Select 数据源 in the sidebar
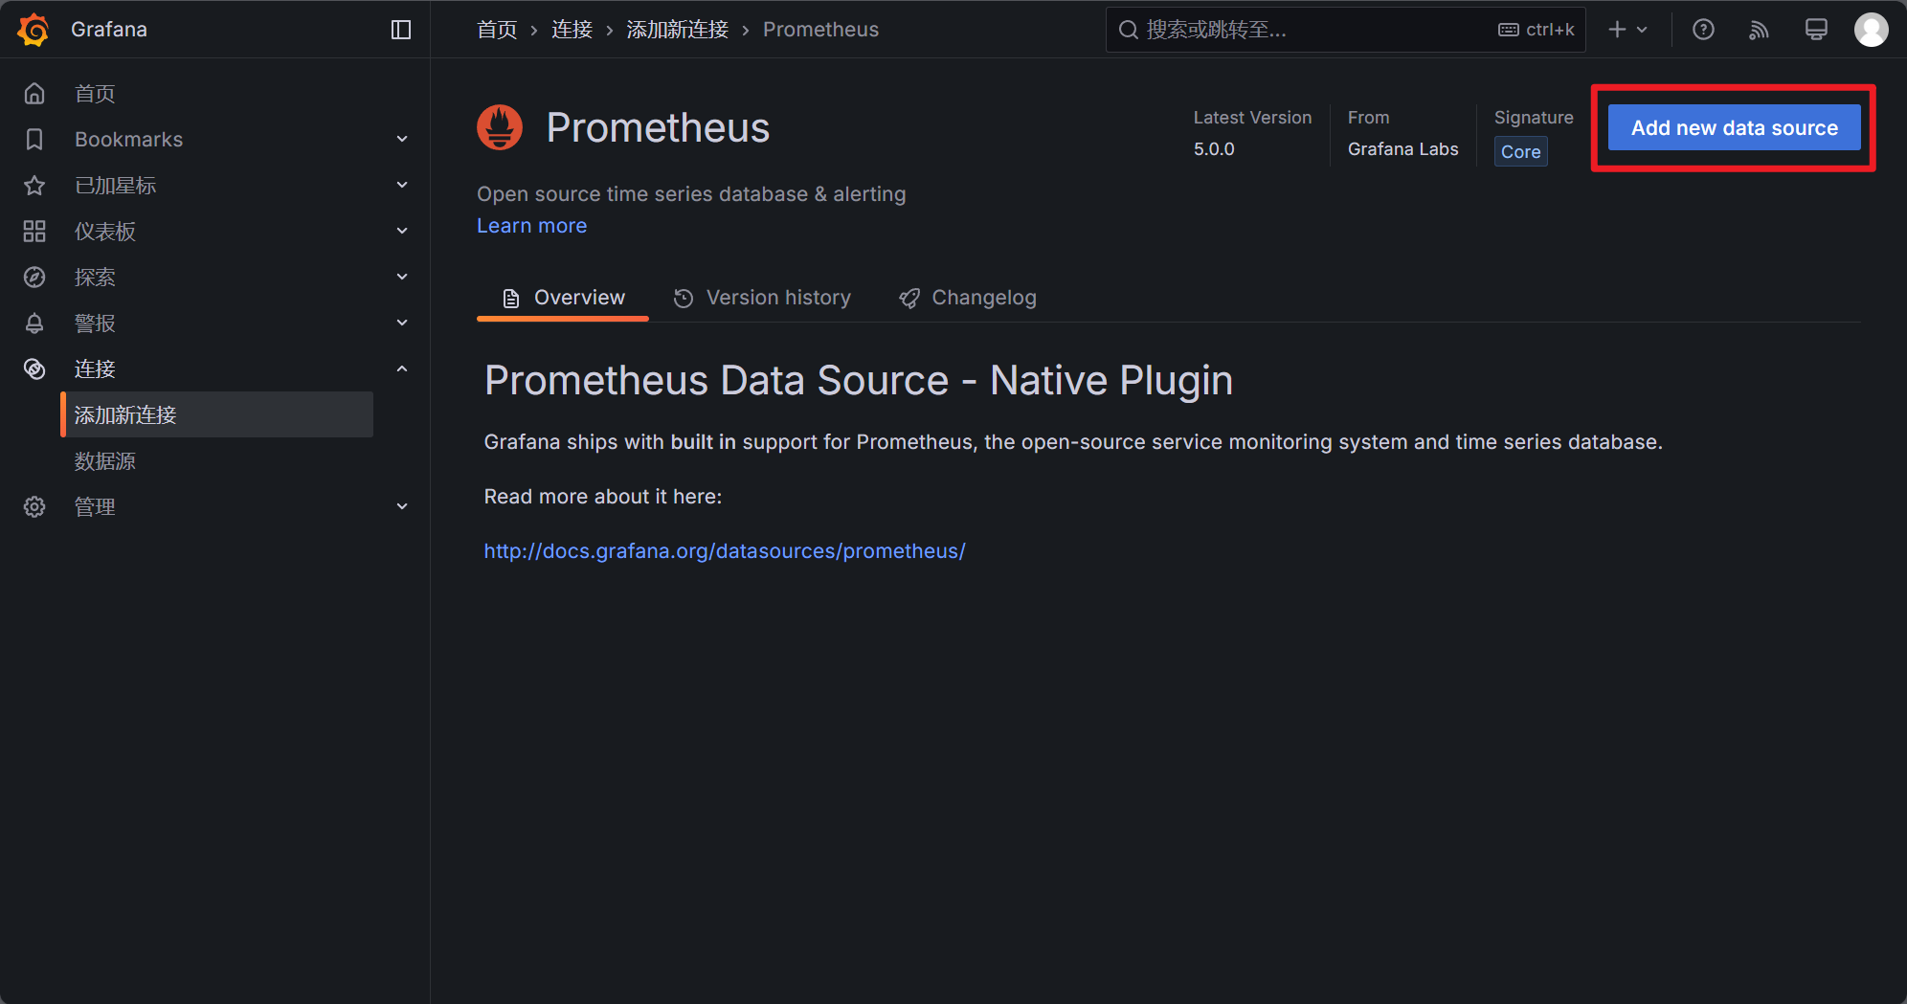 (105, 461)
